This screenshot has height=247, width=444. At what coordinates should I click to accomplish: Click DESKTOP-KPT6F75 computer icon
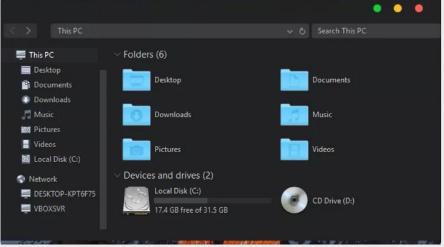pyautogui.click(x=25, y=194)
